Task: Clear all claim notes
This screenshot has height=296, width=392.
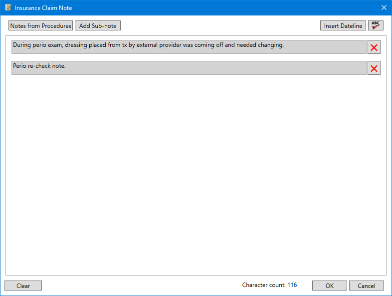Action: [x=23, y=286]
